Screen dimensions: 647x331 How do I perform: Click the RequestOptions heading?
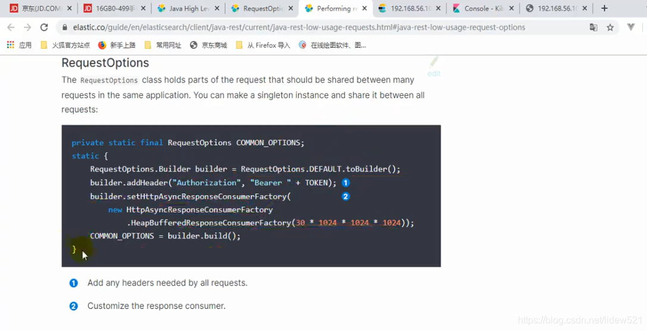(105, 63)
